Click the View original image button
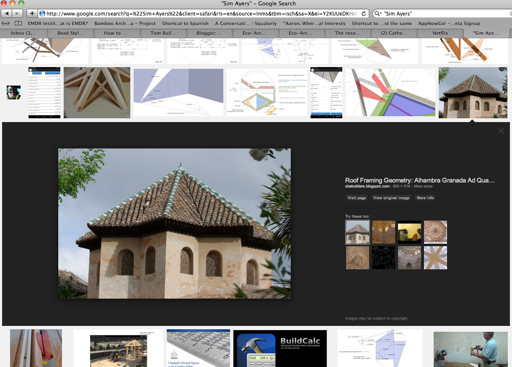This screenshot has width=512, height=367. tap(391, 198)
